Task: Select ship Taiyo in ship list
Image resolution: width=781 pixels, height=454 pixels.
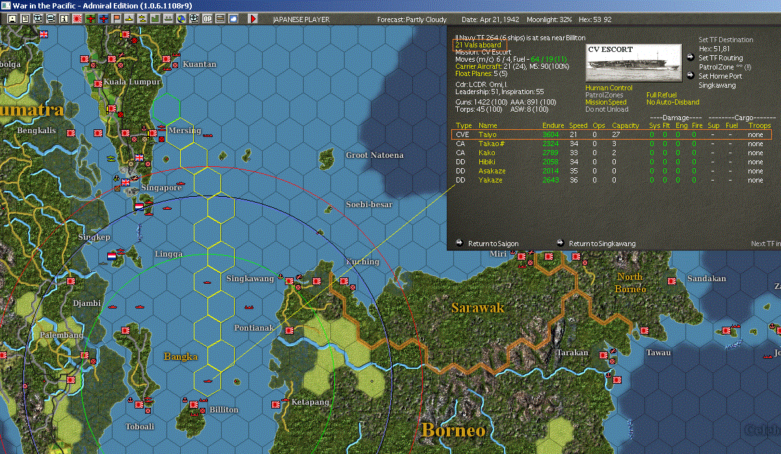Action: coord(611,134)
